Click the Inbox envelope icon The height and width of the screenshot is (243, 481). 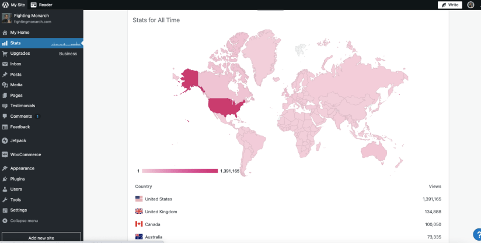(5, 64)
